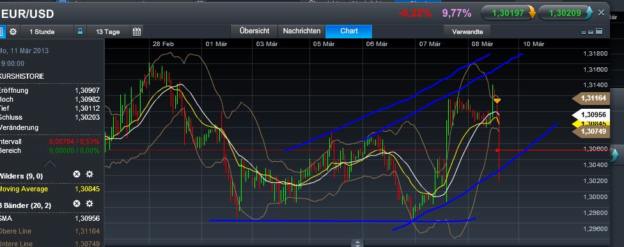
Task: Expand the bottom handle below the chart
Action: coord(357,243)
